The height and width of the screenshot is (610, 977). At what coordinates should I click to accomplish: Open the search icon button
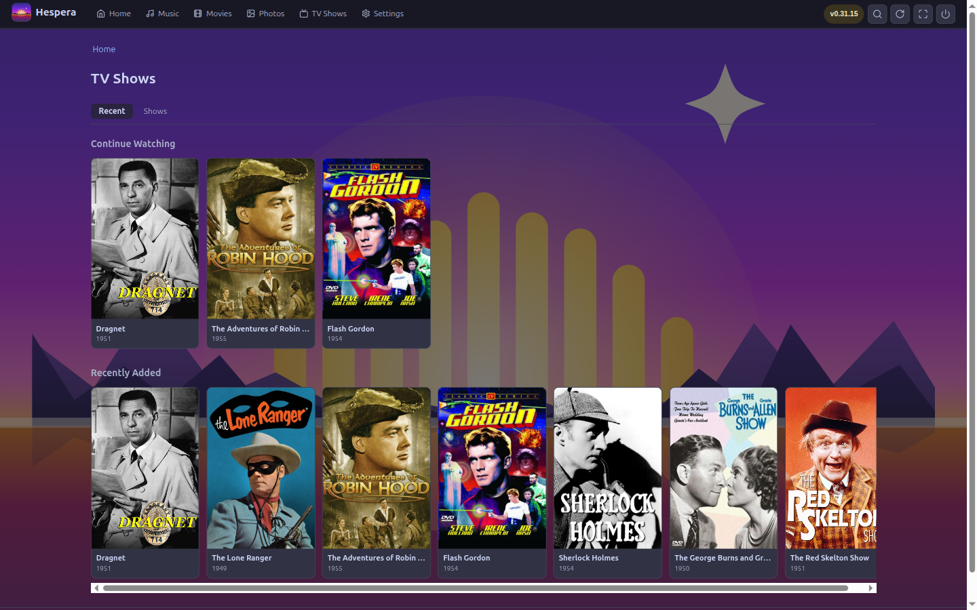point(877,14)
